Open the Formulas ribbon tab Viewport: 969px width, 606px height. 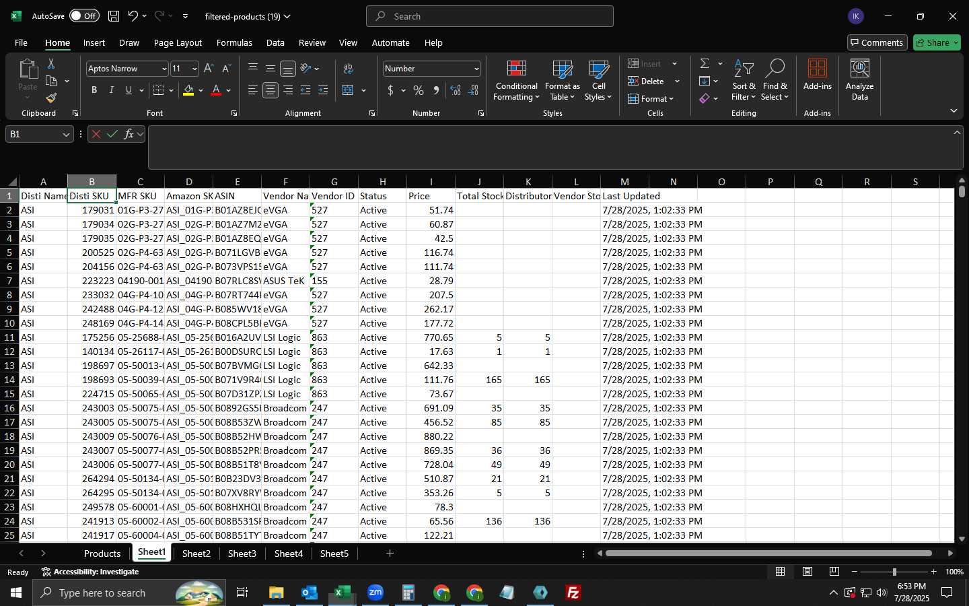click(234, 42)
